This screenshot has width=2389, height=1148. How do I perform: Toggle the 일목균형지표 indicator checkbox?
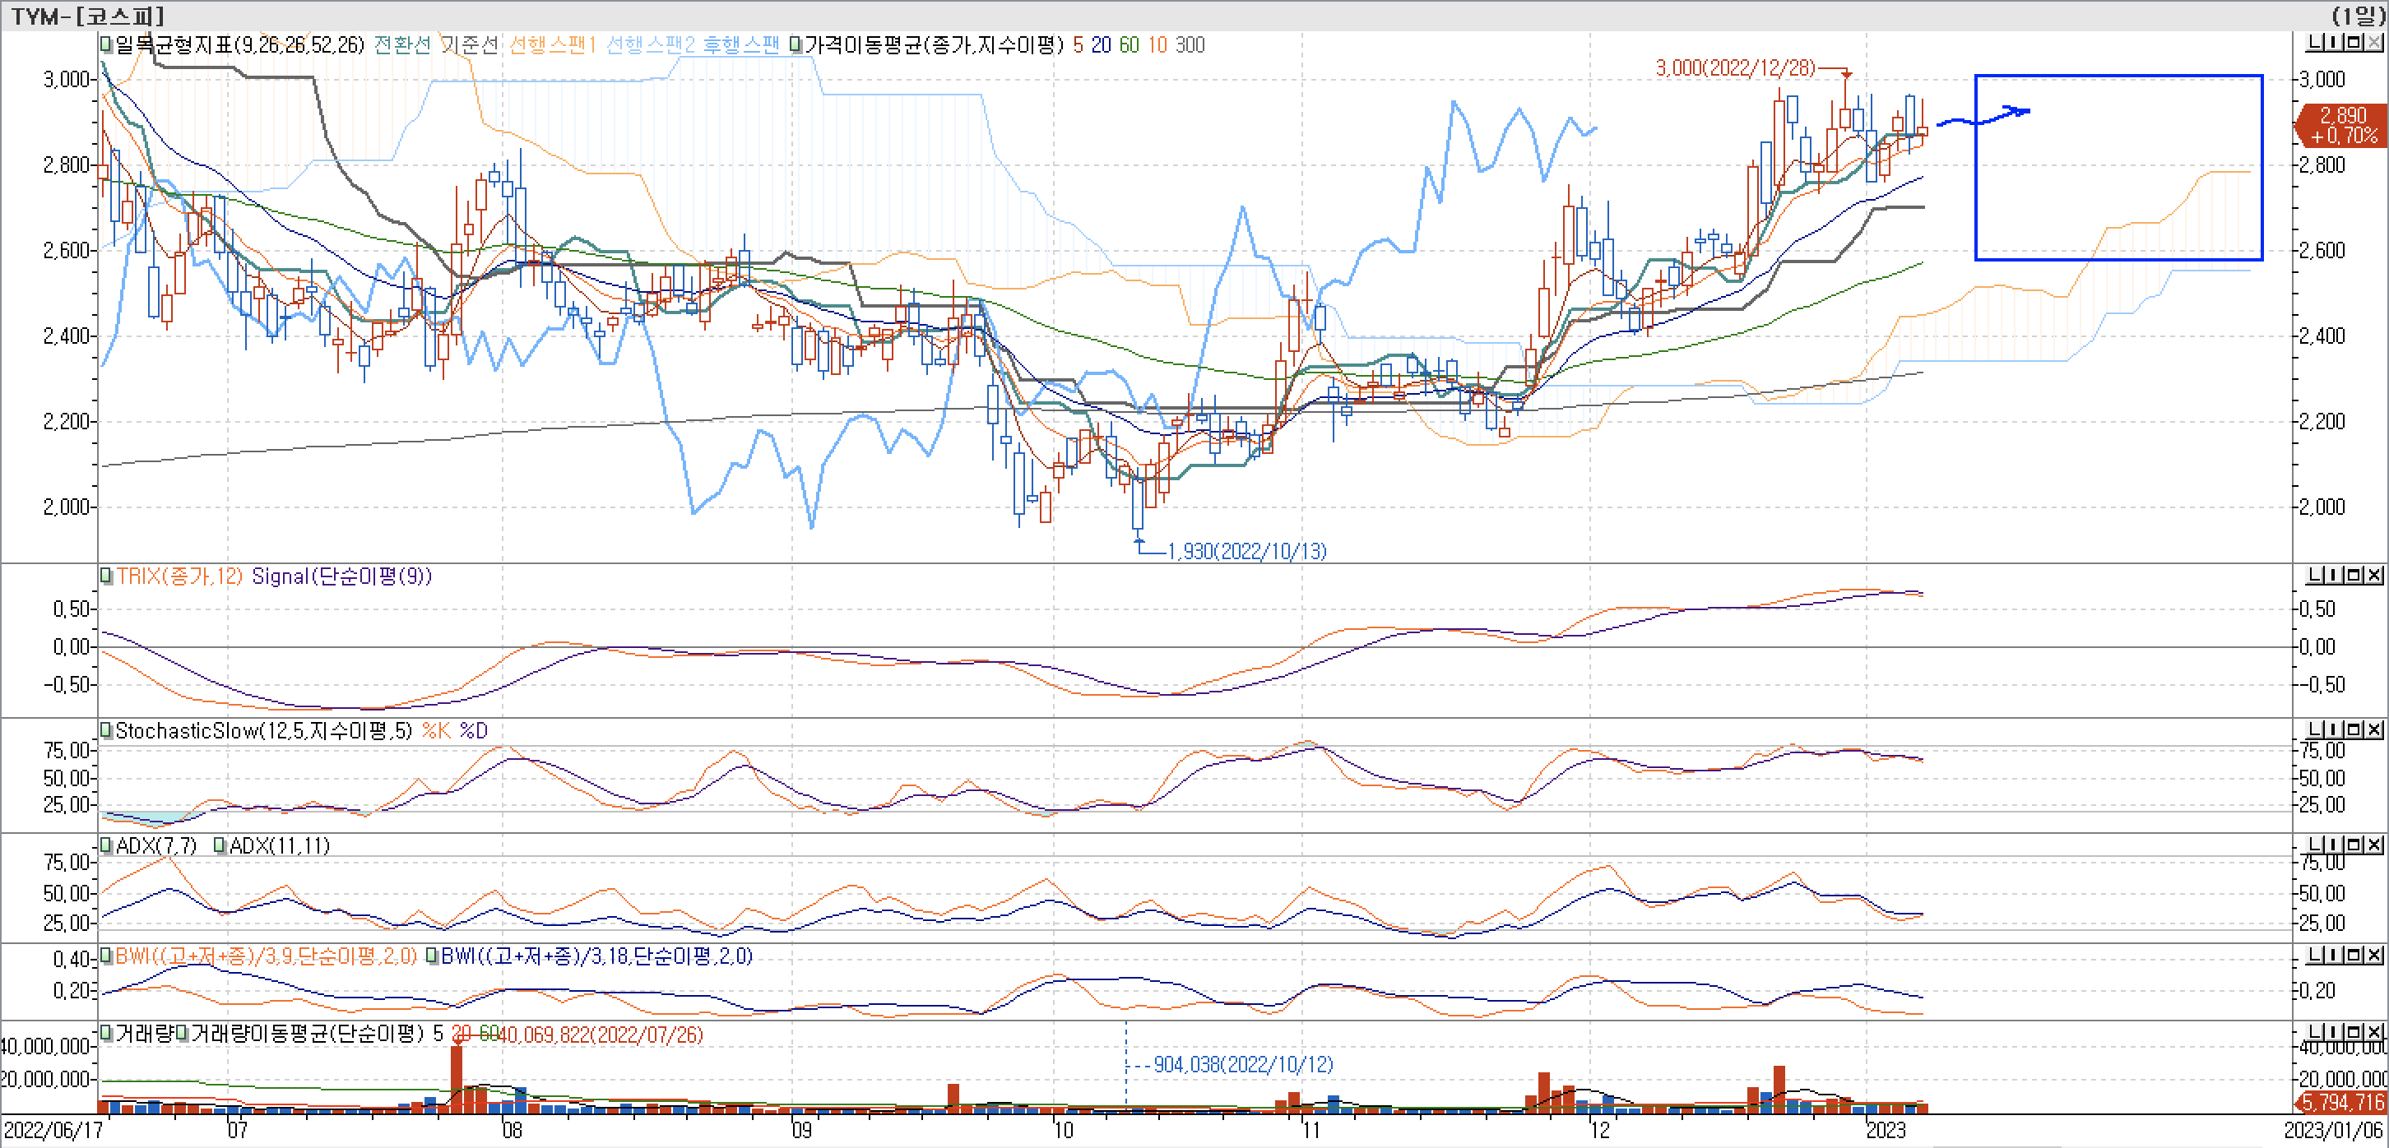[x=107, y=44]
